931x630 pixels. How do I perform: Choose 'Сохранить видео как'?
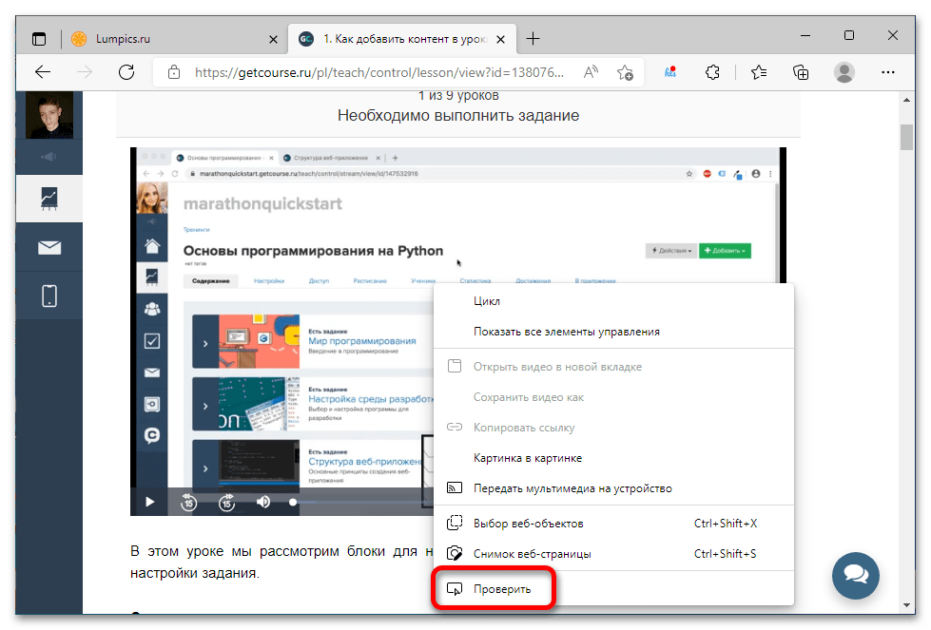[x=614, y=397]
